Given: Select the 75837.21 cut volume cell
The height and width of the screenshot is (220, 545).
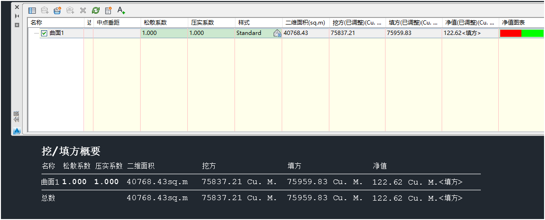Looking at the screenshot, I should [358, 34].
